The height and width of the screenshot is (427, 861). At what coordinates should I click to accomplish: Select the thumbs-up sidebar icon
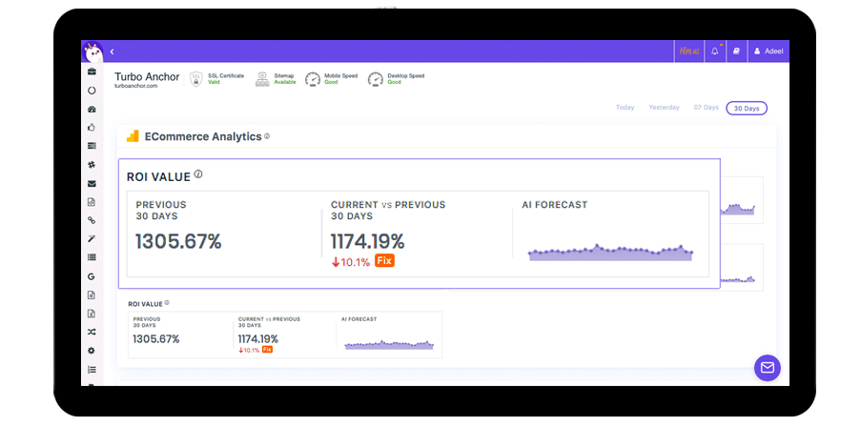pyautogui.click(x=92, y=128)
